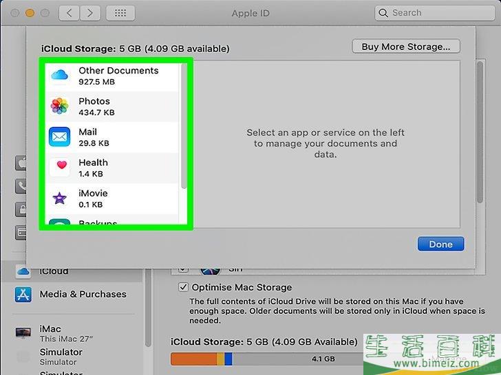Click the yellow minimize window button
Screen dimensions: 501x375
(x=30, y=13)
